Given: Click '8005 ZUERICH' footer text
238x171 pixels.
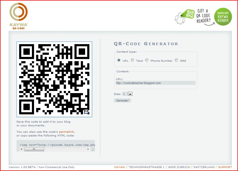Looking at the screenshot, I should [179, 167].
